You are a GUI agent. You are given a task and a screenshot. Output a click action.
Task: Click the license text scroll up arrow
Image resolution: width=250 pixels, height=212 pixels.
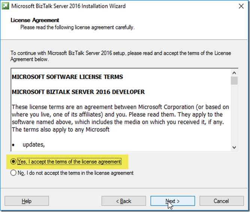(234, 73)
